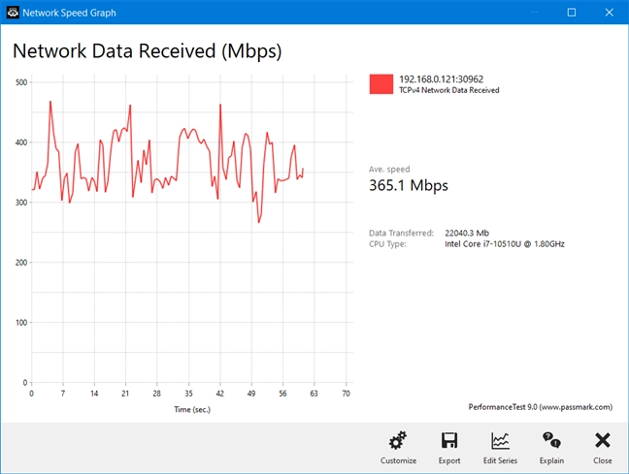Click the Export floppy disk icon
This screenshot has width=629, height=474.
pyautogui.click(x=449, y=440)
